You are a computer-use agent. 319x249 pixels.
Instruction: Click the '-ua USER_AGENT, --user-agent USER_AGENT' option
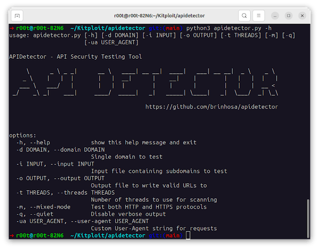(82, 221)
